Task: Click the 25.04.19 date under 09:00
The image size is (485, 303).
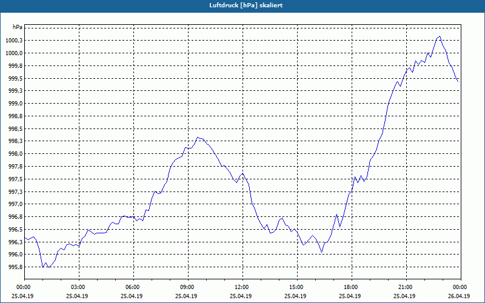Action: [x=186, y=296]
